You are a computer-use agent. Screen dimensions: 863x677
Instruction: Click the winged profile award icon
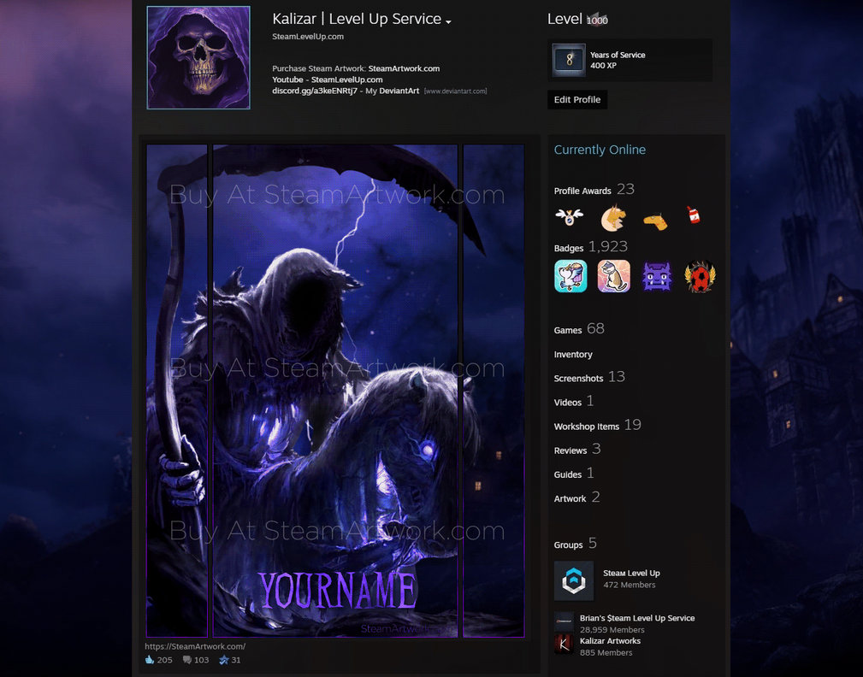tap(569, 217)
